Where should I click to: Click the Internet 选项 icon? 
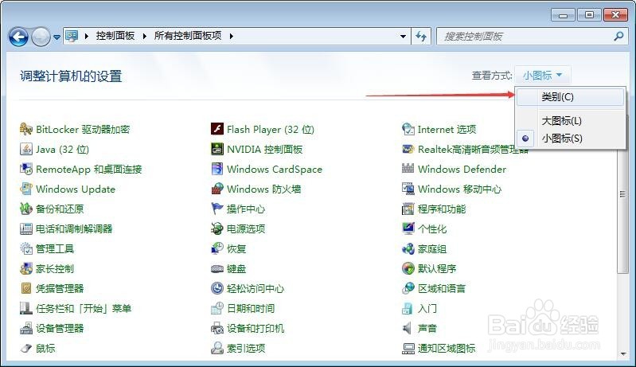point(408,129)
